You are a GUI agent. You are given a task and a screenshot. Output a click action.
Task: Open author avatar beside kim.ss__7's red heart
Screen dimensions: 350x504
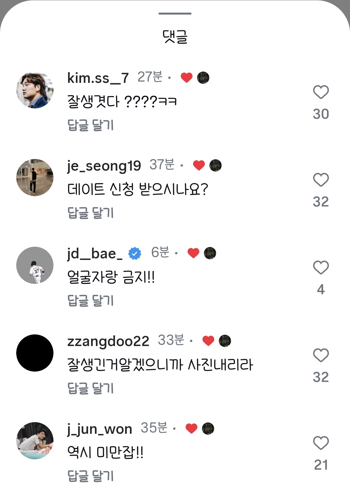pos(203,78)
